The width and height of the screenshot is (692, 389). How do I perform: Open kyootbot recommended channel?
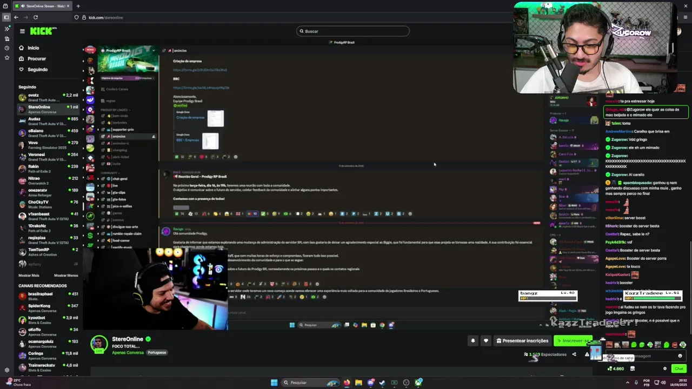point(48,320)
